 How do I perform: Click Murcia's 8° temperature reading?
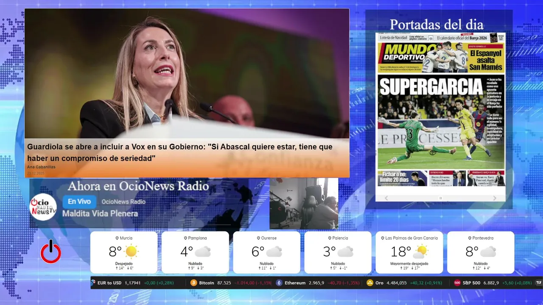coord(115,252)
